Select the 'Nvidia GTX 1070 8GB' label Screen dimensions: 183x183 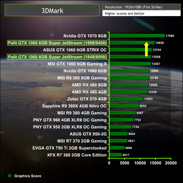click(x=85, y=36)
